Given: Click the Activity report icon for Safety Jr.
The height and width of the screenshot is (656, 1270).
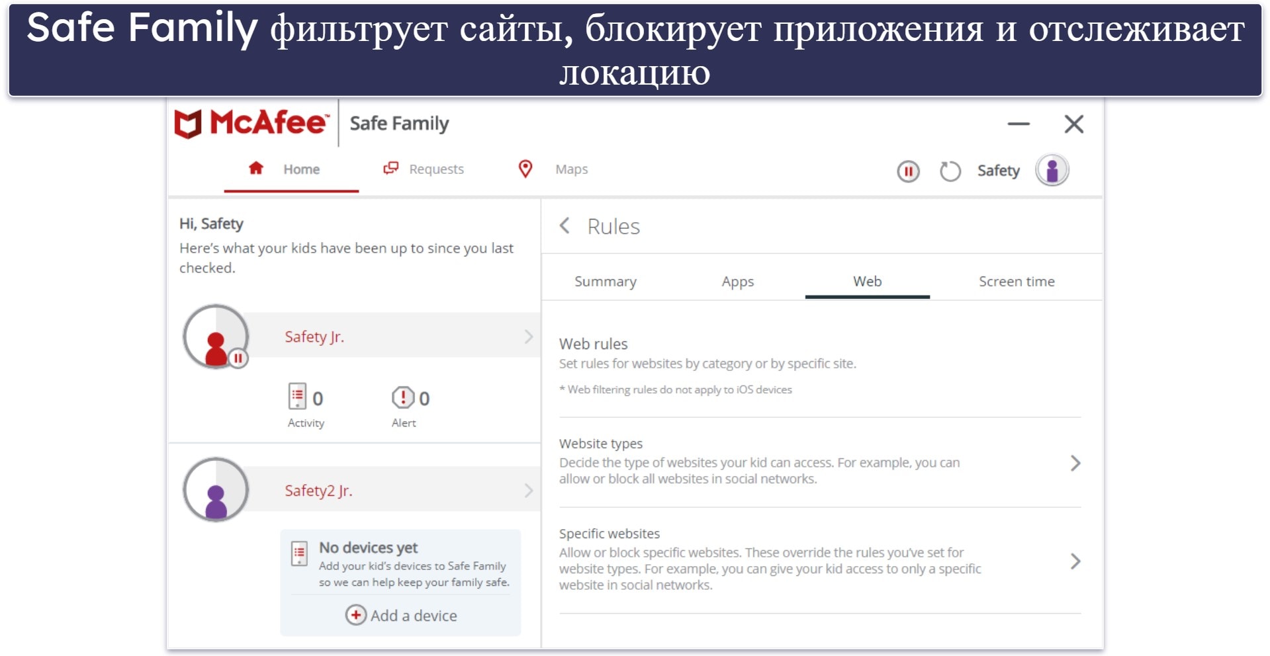Looking at the screenshot, I should (x=297, y=396).
